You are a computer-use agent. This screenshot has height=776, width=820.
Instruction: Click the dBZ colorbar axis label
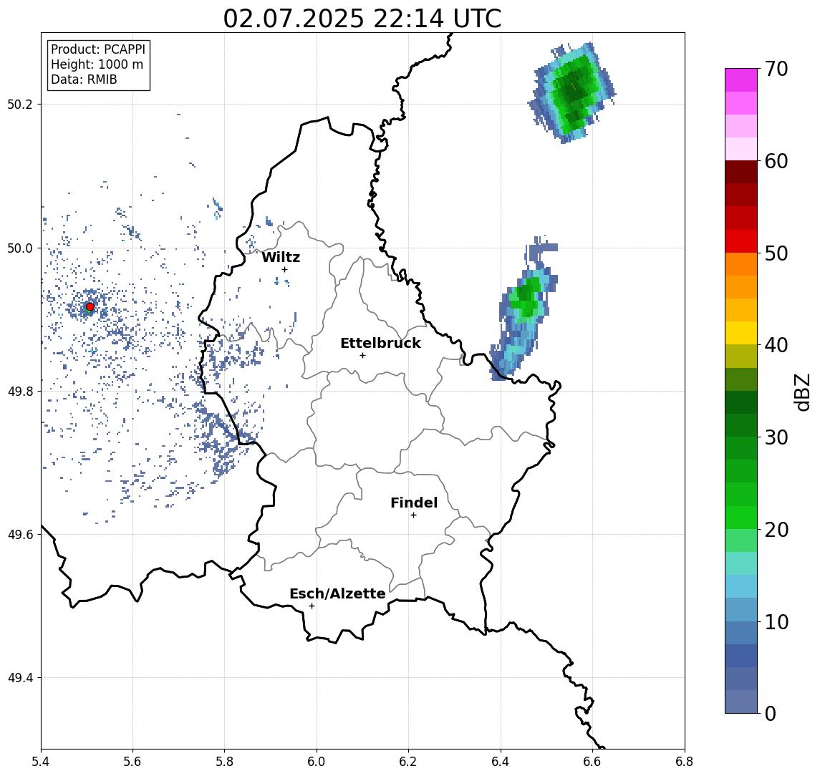(801, 392)
